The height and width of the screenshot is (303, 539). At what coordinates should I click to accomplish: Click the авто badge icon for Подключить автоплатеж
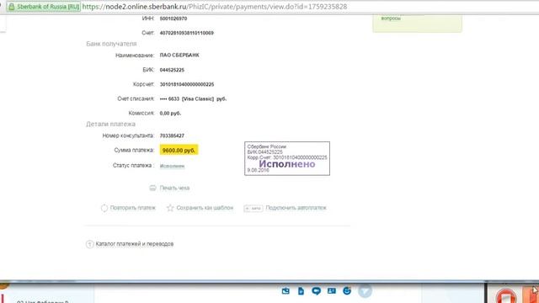click(x=253, y=208)
